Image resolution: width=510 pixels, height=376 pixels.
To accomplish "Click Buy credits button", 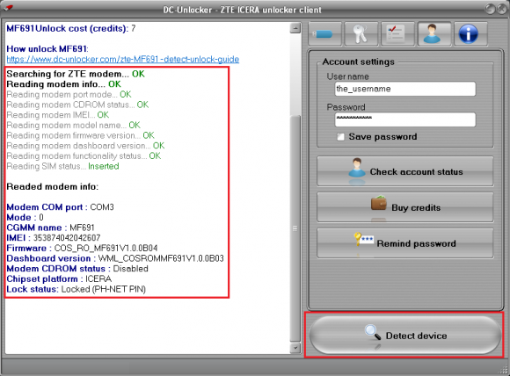I will coord(405,207).
